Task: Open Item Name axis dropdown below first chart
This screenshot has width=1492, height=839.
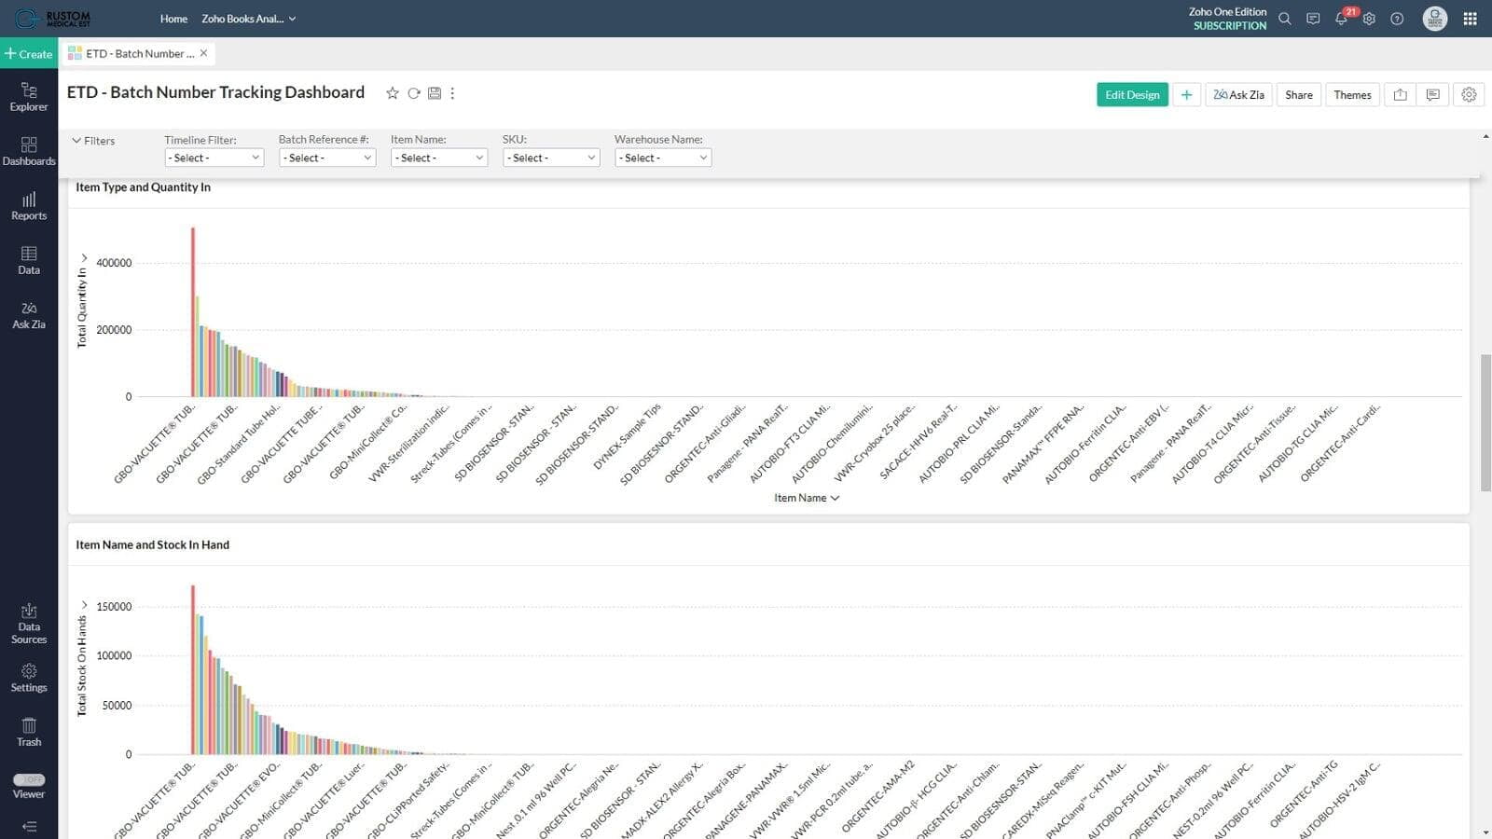Action: pyautogui.click(x=807, y=498)
